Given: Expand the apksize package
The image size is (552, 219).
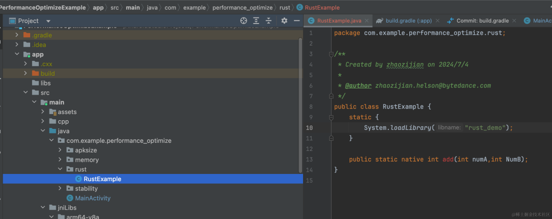Looking at the screenshot, I should coord(60,150).
